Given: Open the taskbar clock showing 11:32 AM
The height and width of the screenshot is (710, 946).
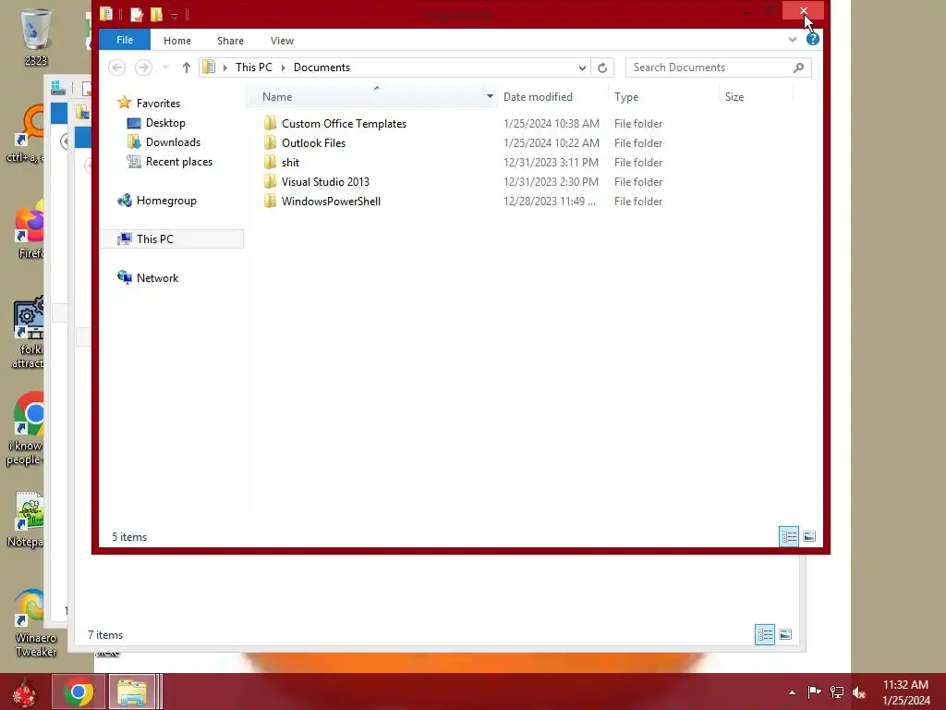Looking at the screenshot, I should click(x=905, y=692).
